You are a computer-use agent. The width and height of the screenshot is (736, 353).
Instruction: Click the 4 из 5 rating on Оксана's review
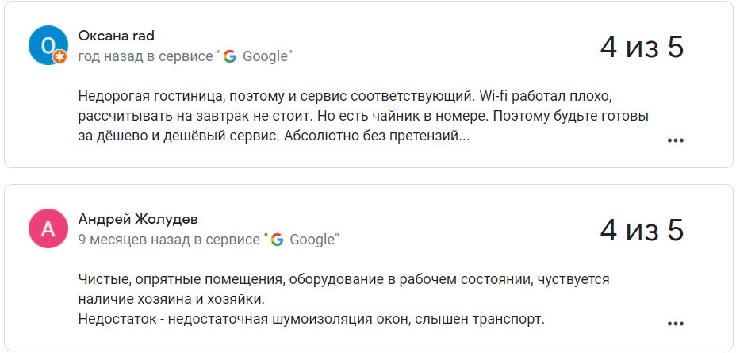642,48
